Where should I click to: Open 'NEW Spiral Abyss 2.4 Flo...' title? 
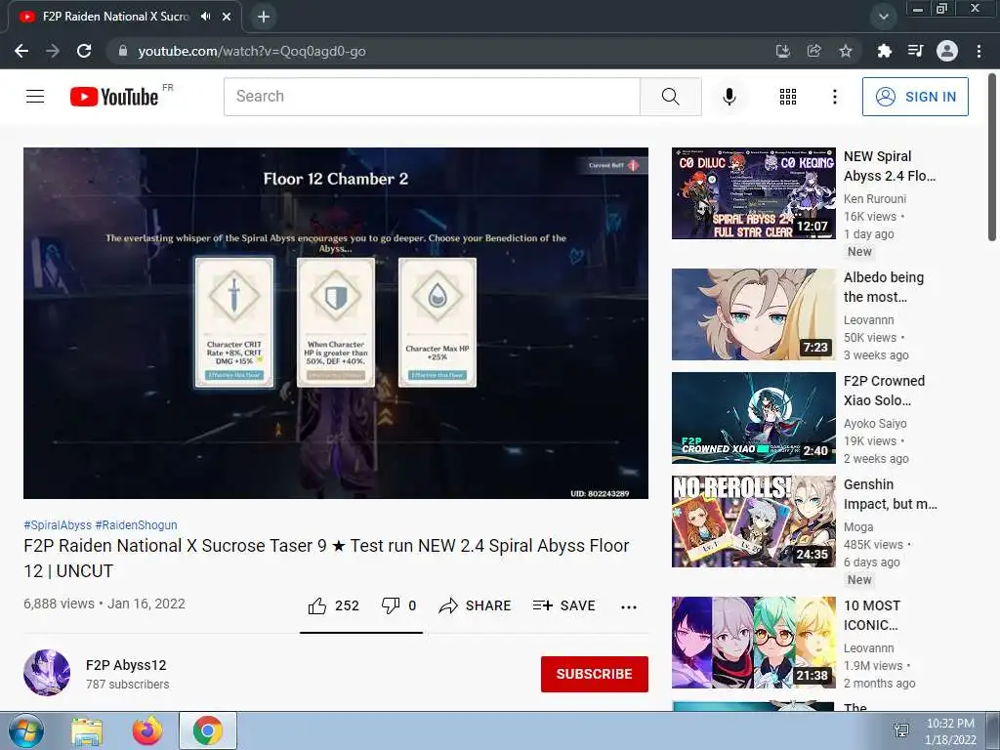click(x=890, y=166)
